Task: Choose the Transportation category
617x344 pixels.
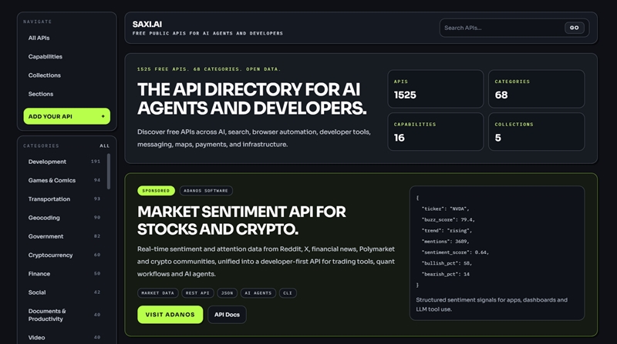Action: (49, 199)
